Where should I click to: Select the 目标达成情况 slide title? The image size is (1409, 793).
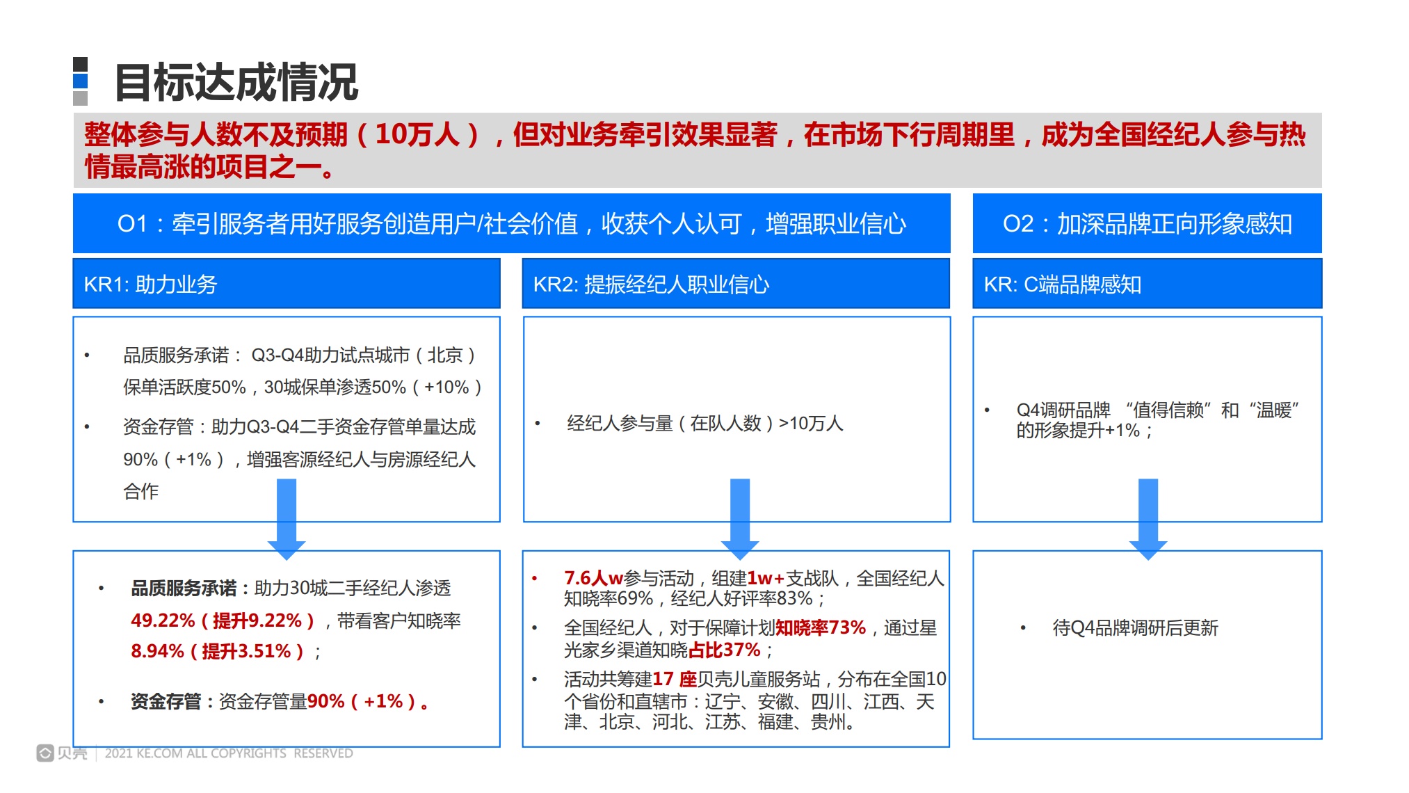coord(236,82)
